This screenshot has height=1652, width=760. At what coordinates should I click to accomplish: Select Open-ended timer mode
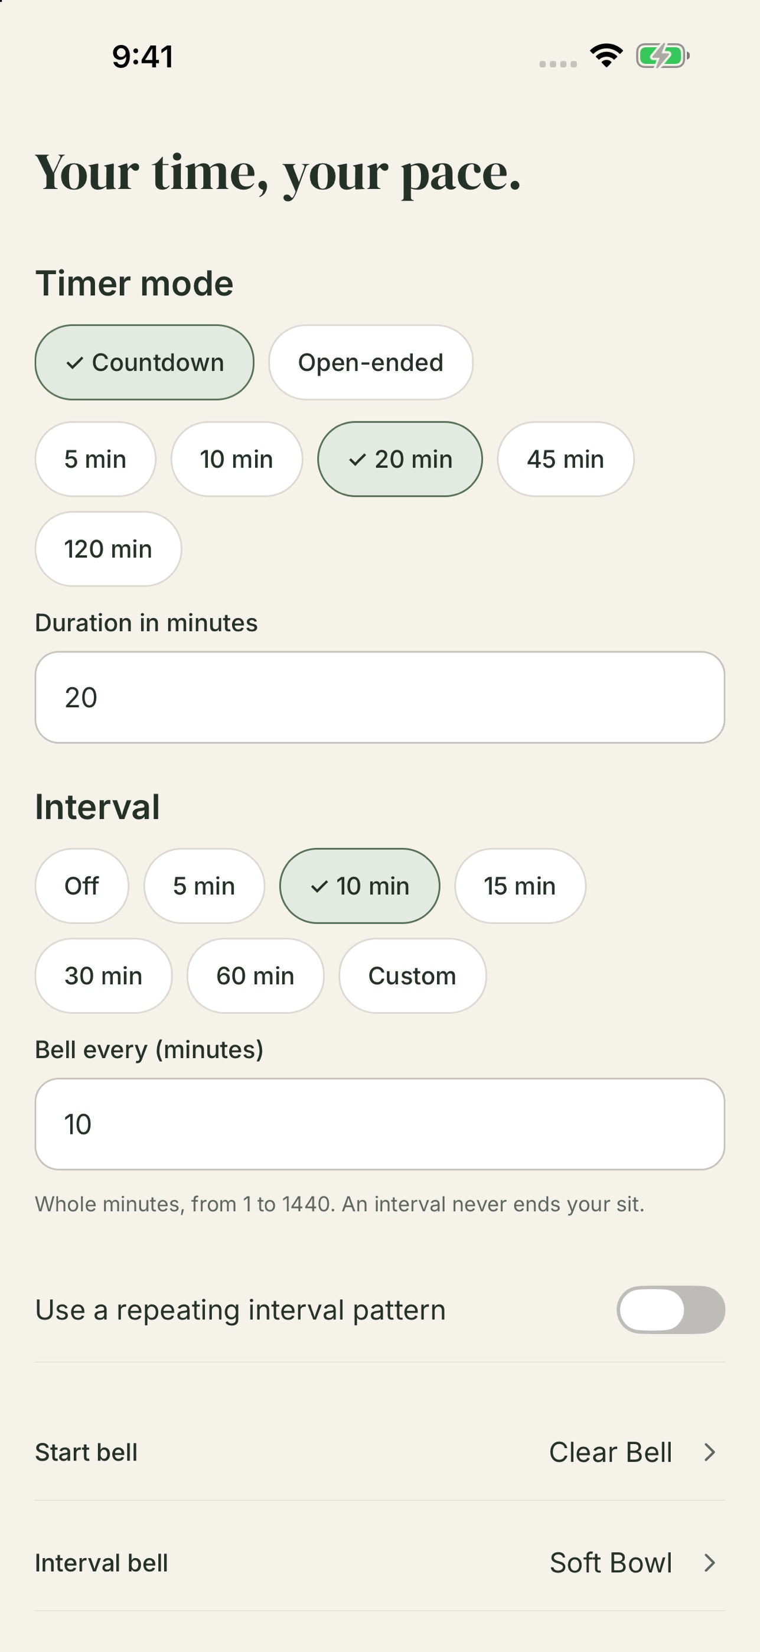[x=370, y=362]
